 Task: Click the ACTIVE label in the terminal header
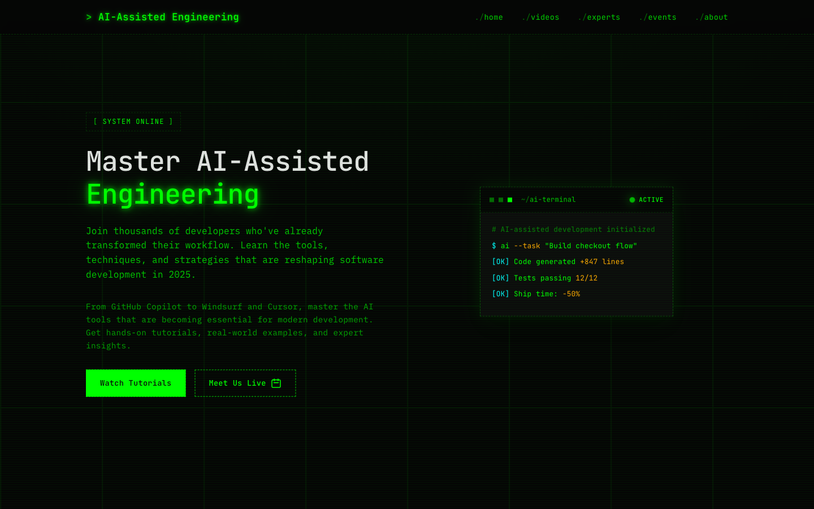click(x=651, y=200)
